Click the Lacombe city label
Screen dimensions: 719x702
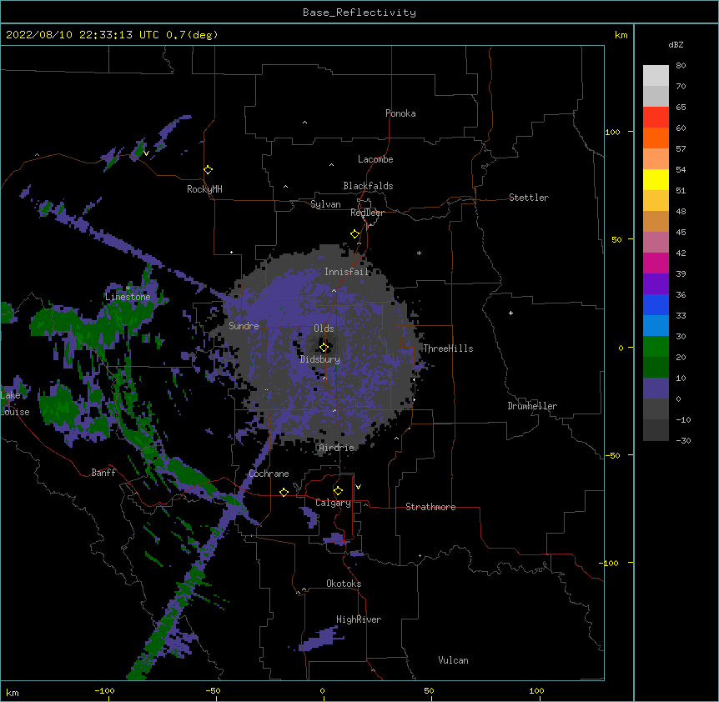[x=375, y=159]
